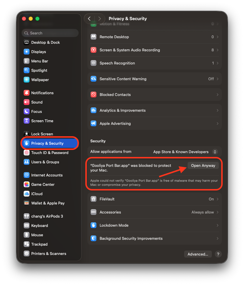Open Users & Groups settings
This screenshot has height=285, width=244.
click(x=50, y=162)
